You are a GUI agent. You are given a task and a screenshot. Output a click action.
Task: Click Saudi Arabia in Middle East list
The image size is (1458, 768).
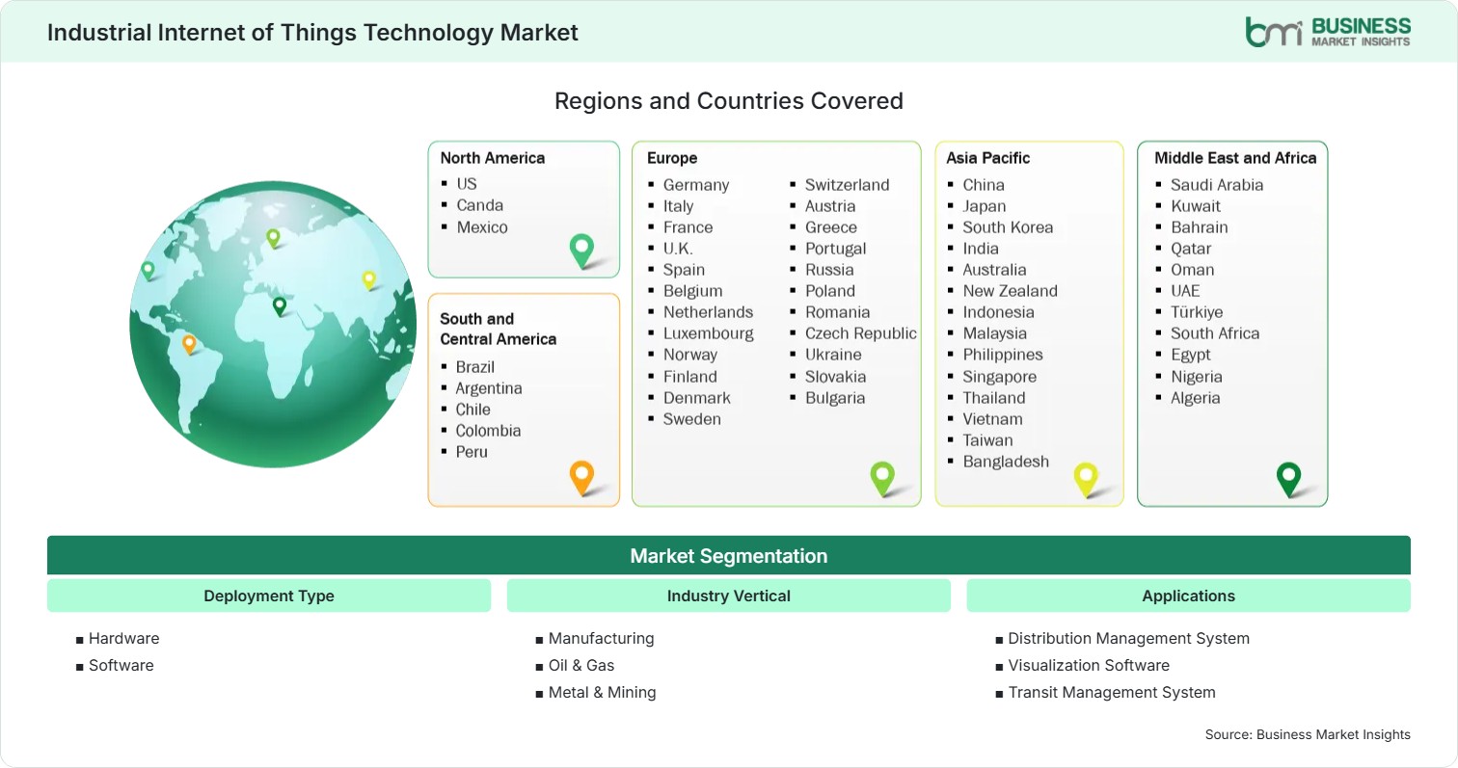click(x=1217, y=185)
